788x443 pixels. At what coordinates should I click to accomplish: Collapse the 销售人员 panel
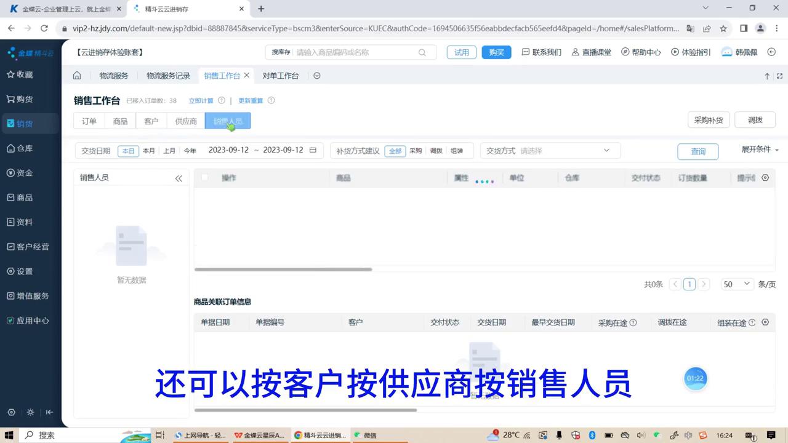179,178
